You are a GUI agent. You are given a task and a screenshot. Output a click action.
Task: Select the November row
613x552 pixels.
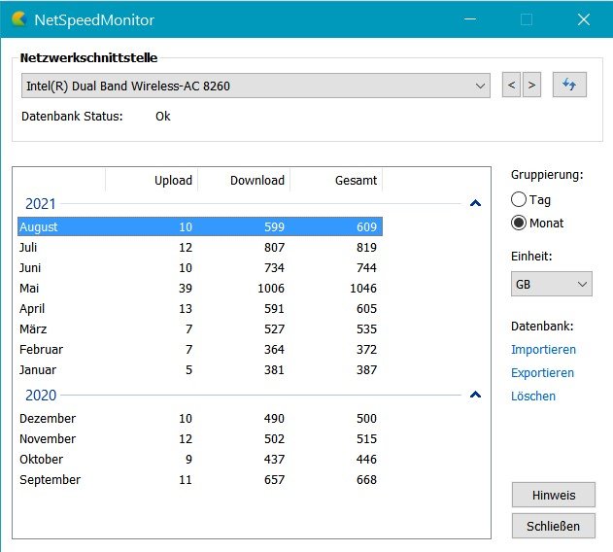point(200,438)
